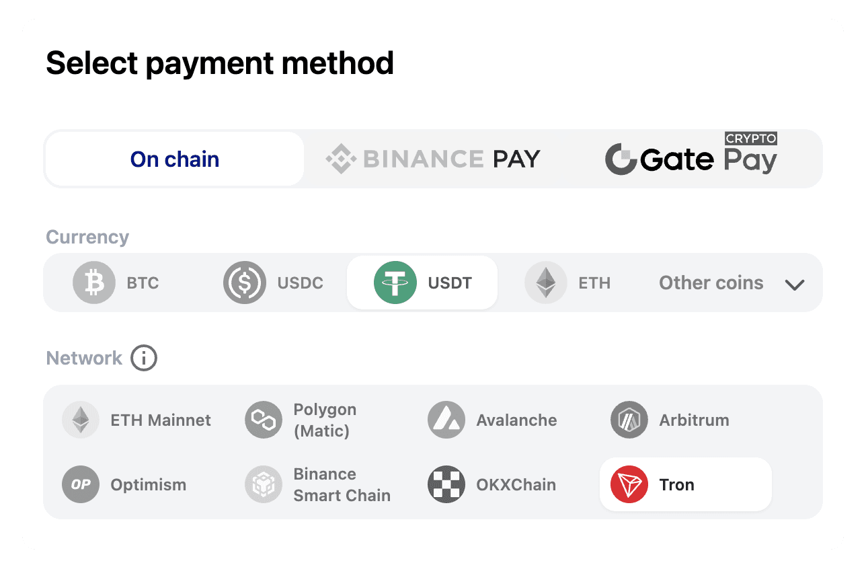Click the Tron network icon

[x=629, y=484]
